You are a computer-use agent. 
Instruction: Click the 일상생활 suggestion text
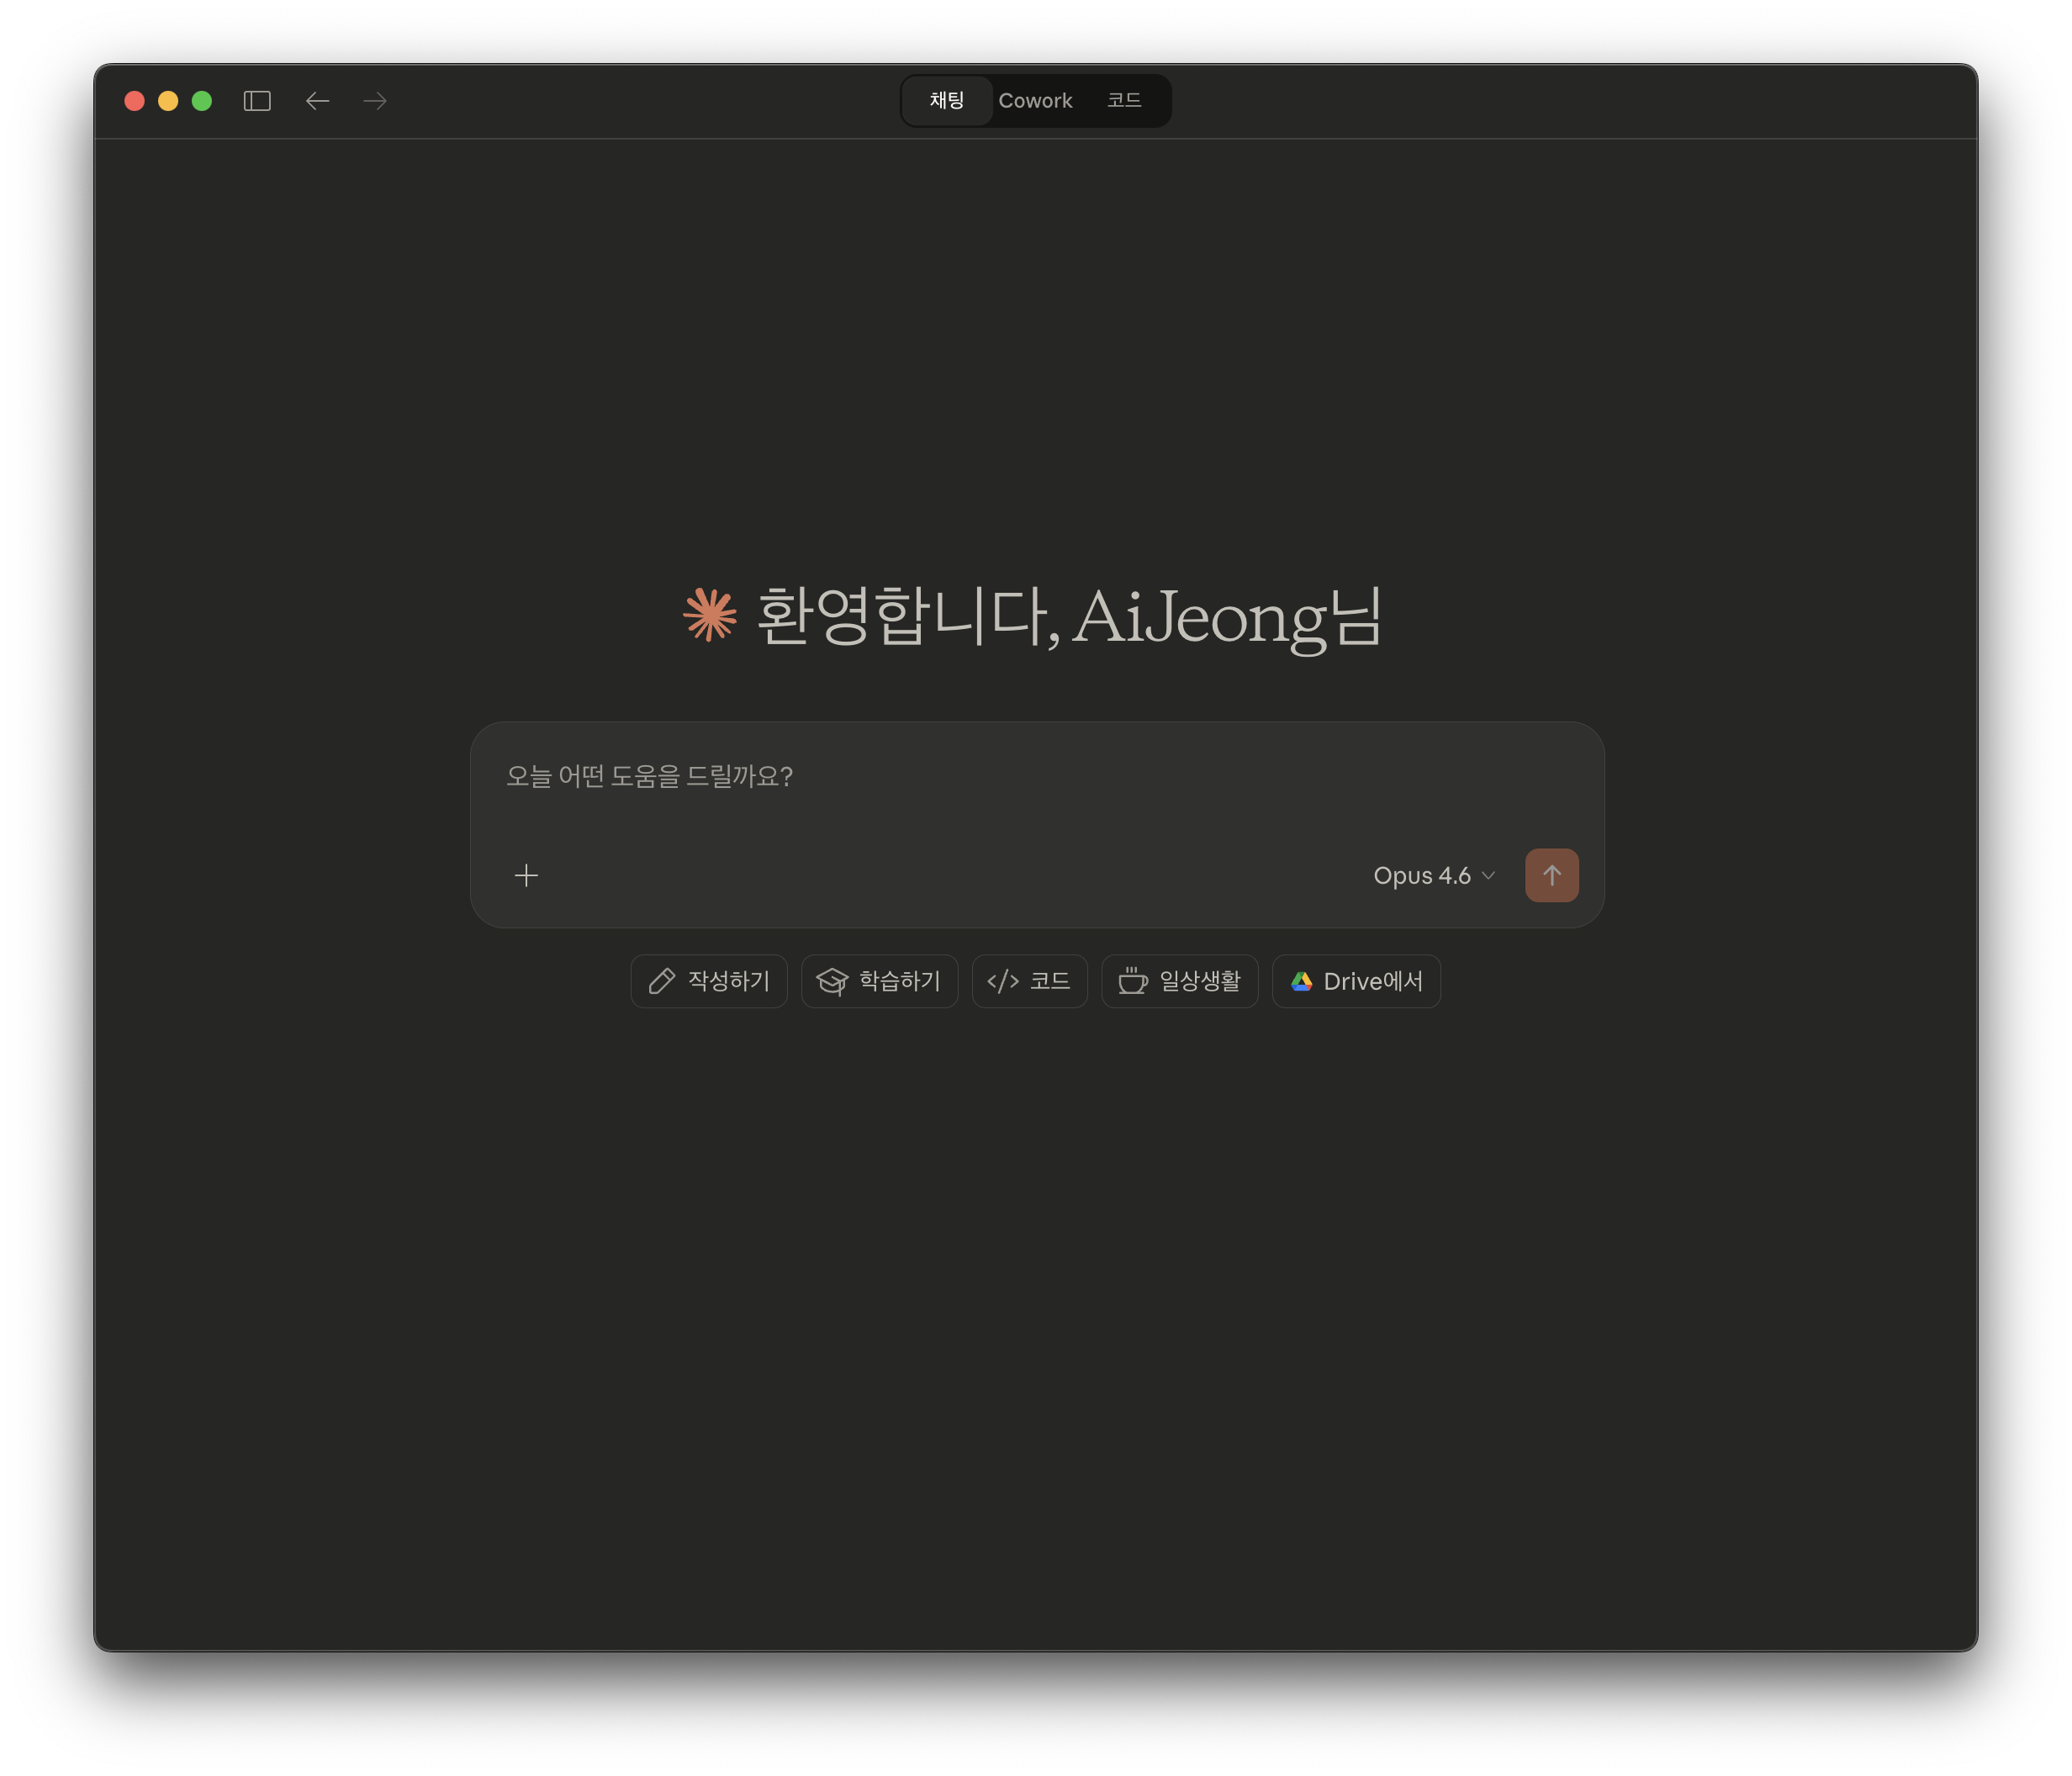1199,981
